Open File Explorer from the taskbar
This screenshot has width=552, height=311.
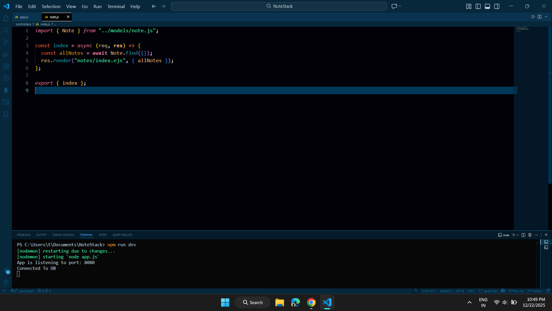click(280, 302)
